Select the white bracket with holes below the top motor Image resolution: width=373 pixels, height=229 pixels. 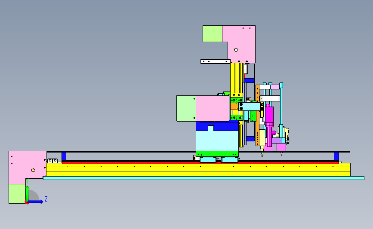tap(216, 61)
